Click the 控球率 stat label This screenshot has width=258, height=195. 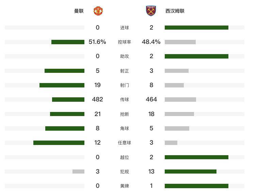click(125, 42)
